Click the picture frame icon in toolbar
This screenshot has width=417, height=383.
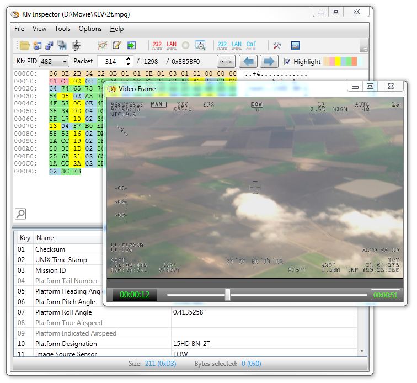[295, 45]
